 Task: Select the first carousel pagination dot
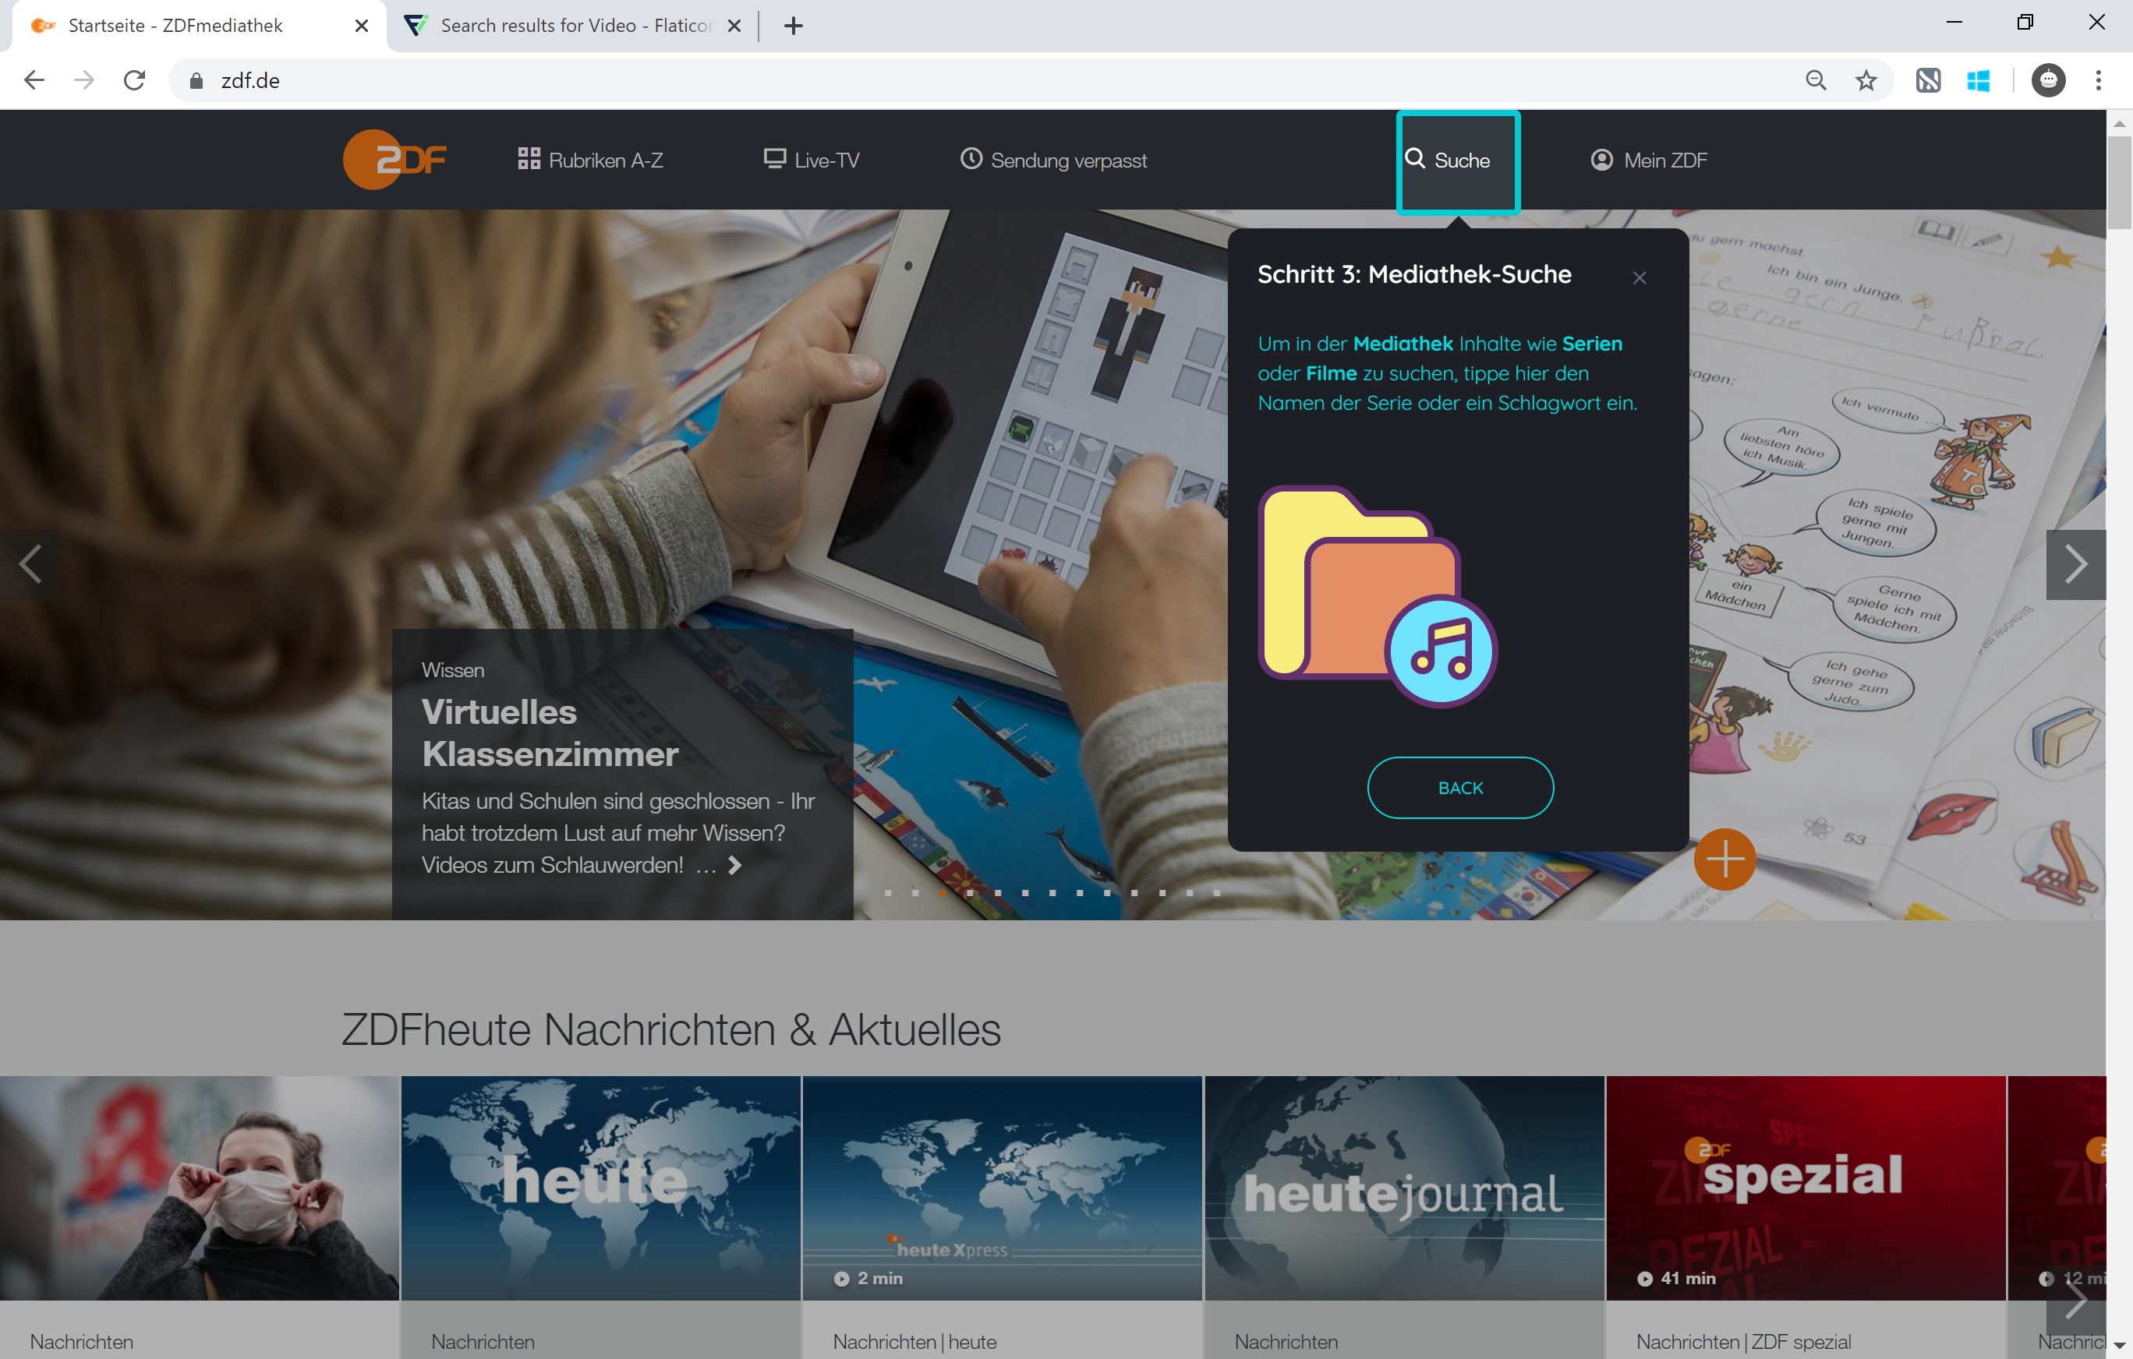pos(887,892)
